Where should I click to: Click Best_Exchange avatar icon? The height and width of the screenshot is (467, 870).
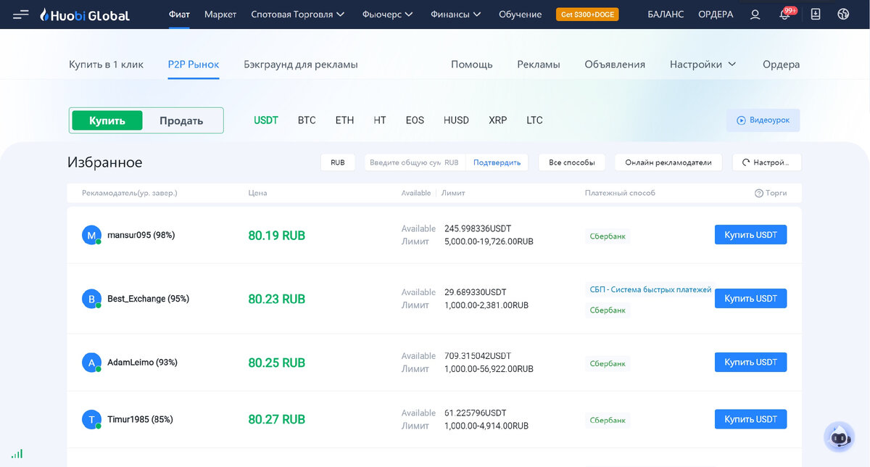(x=91, y=299)
